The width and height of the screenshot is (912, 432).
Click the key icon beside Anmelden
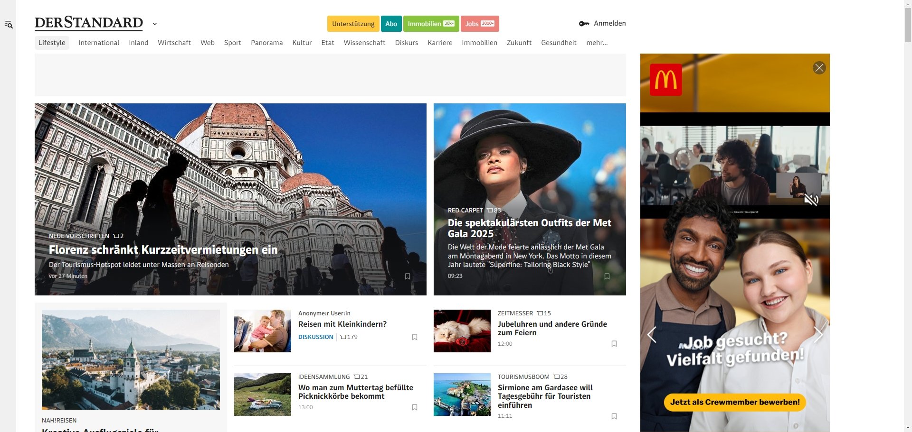(584, 24)
